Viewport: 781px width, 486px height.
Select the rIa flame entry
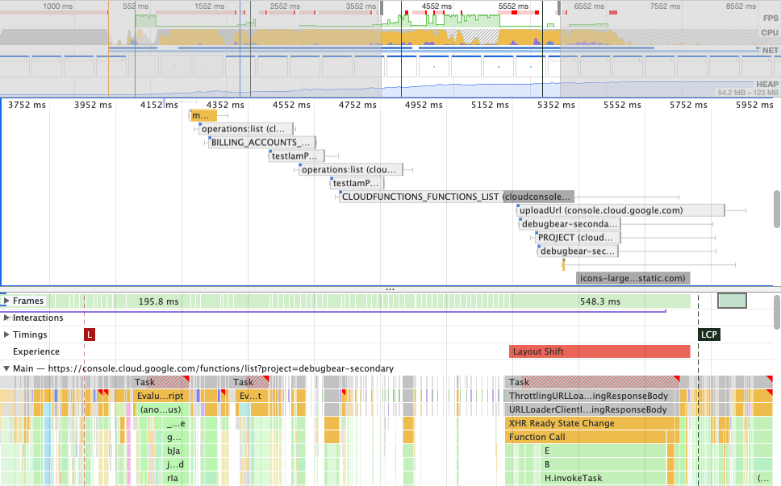(173, 478)
